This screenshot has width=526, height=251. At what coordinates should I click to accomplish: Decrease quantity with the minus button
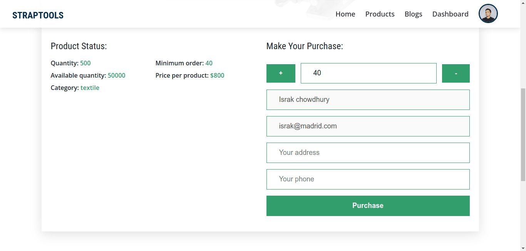click(456, 73)
